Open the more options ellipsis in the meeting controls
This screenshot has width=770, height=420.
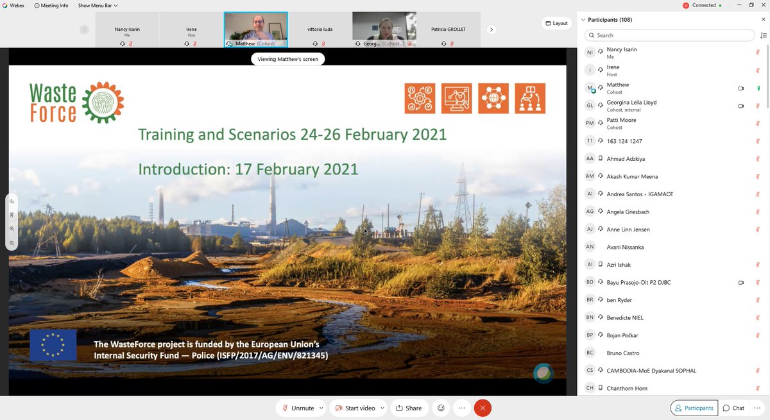[461, 408]
